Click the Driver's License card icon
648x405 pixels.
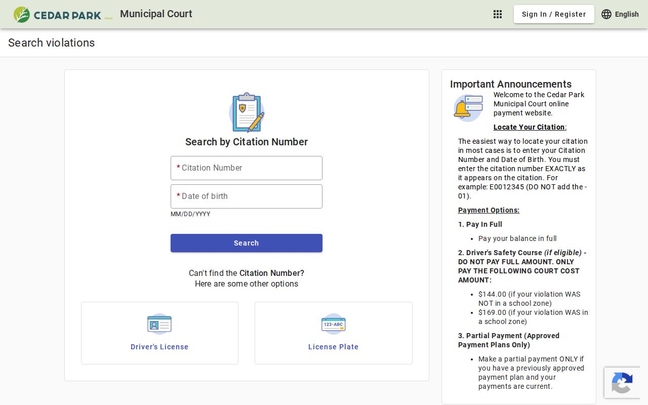click(x=159, y=324)
